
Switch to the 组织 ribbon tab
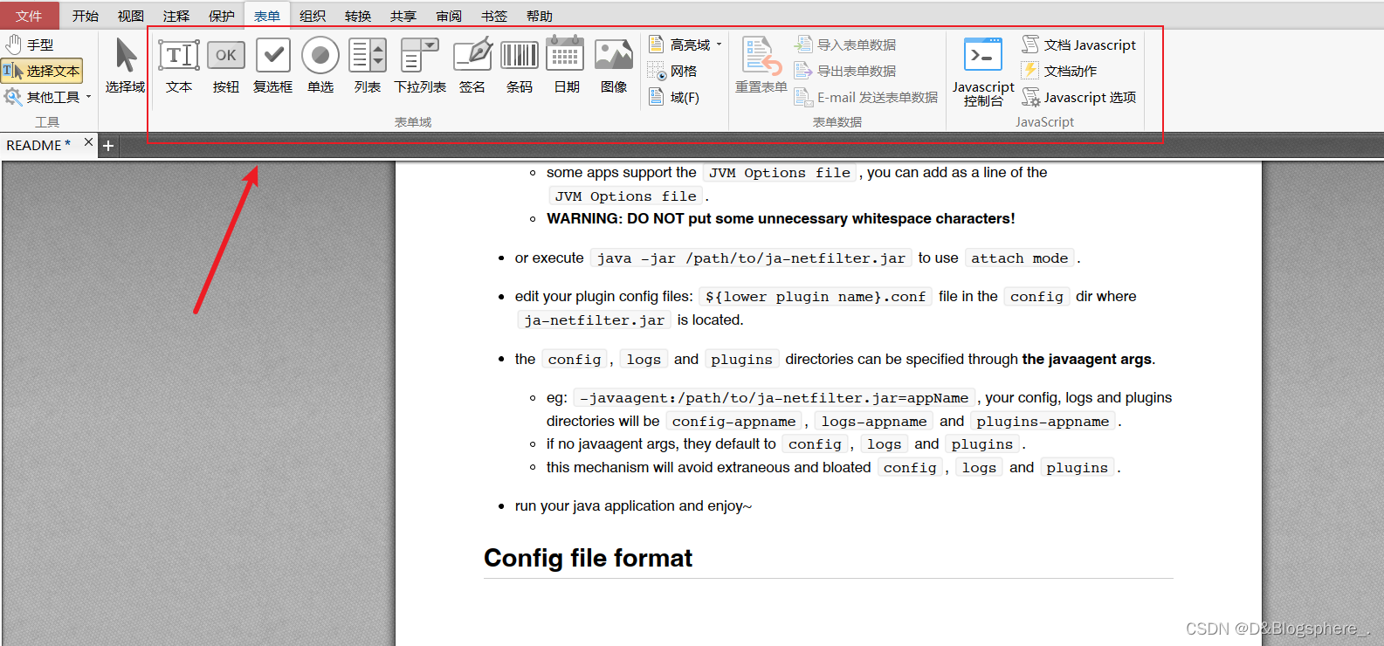point(313,16)
